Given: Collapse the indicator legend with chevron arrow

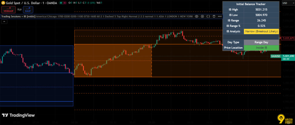Looking at the screenshot, I should [x=4, y=22].
